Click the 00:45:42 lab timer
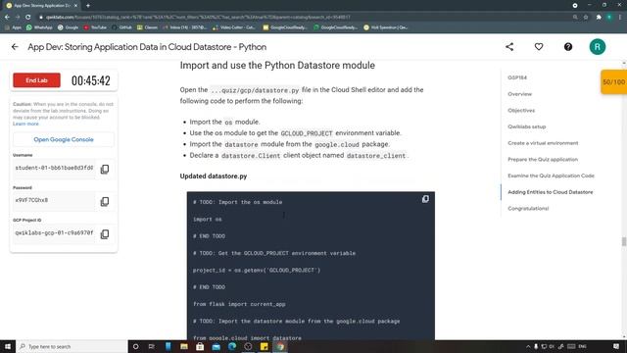Viewport: 627px width, 353px height. point(91,80)
